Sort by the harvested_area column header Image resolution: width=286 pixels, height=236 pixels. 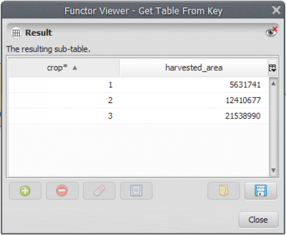pyautogui.click(x=194, y=68)
